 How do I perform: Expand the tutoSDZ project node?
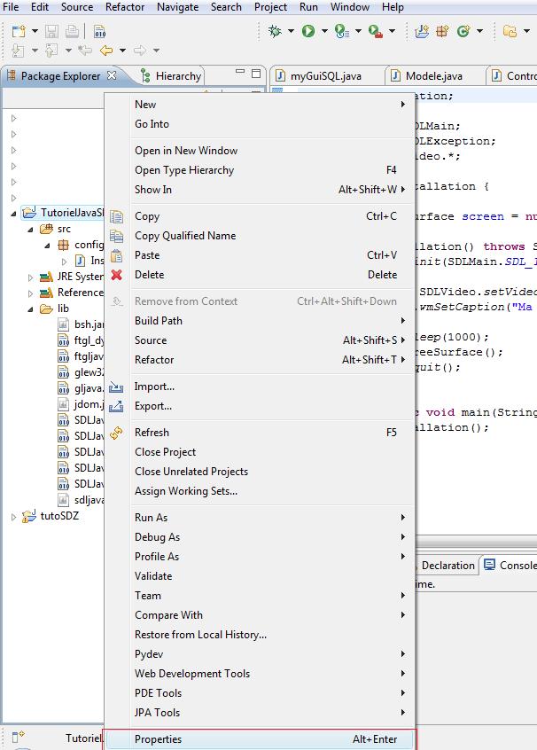click(x=14, y=517)
